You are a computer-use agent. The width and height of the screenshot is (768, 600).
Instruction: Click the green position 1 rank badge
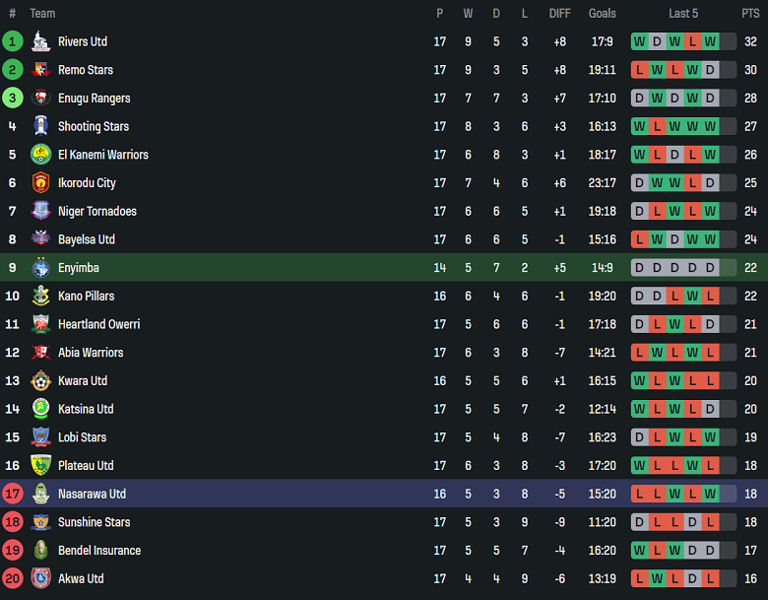coord(12,41)
